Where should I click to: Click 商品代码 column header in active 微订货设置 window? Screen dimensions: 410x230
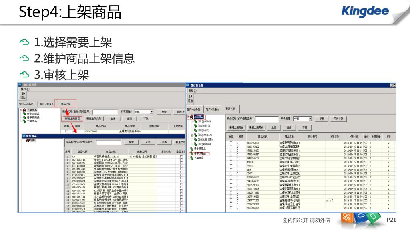(263, 137)
